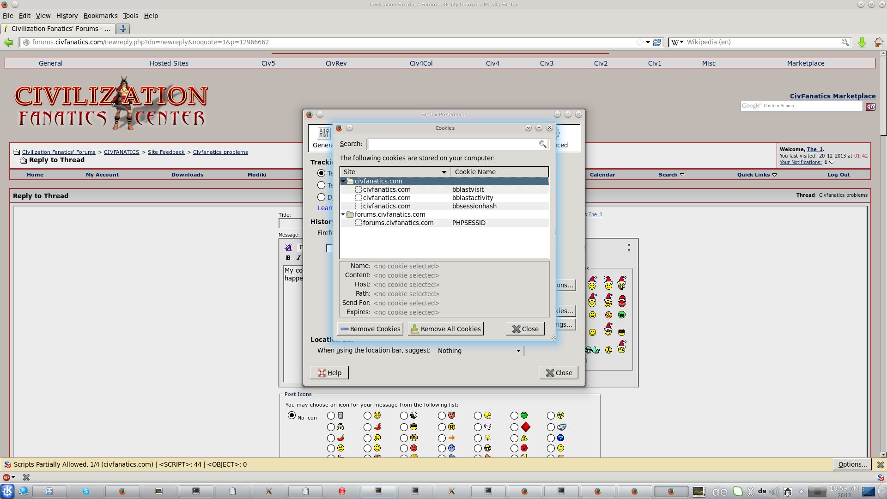Image resolution: width=887 pixels, height=499 pixels.
Task: Click the Remove Cookies button
Action: 370,329
